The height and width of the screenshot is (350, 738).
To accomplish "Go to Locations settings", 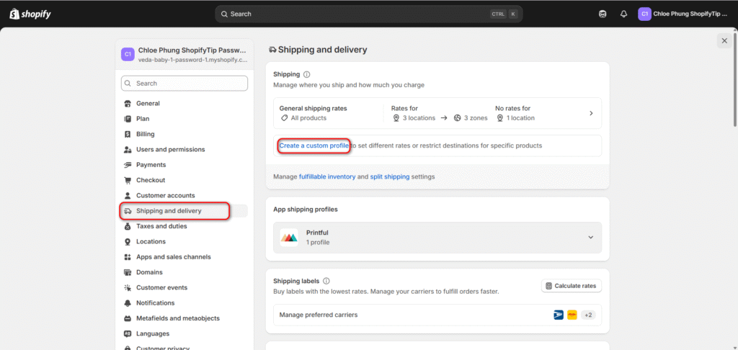I will (x=184, y=242).
